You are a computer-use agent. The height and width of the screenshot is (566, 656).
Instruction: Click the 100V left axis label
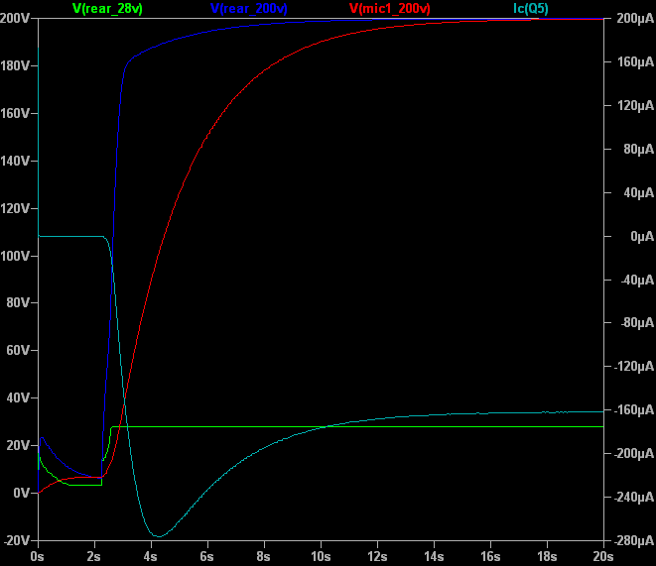(x=15, y=256)
